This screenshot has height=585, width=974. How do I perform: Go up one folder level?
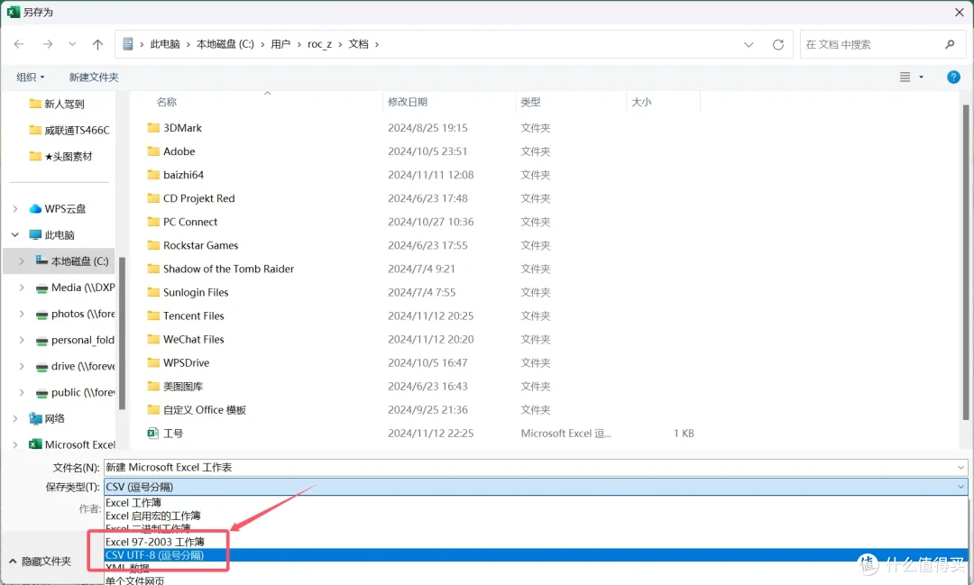point(97,44)
